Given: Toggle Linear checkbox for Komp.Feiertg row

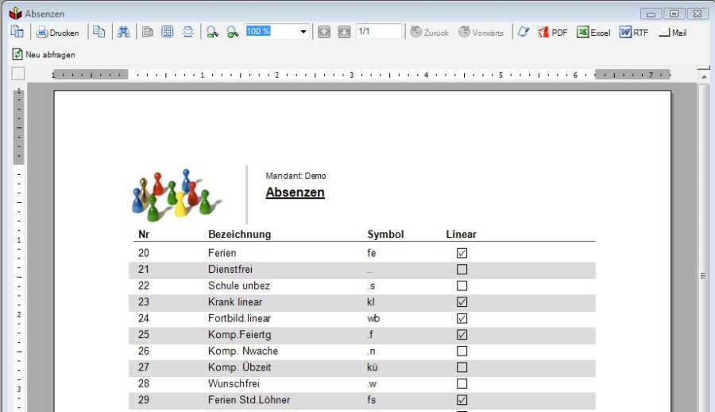Looking at the screenshot, I should (462, 335).
